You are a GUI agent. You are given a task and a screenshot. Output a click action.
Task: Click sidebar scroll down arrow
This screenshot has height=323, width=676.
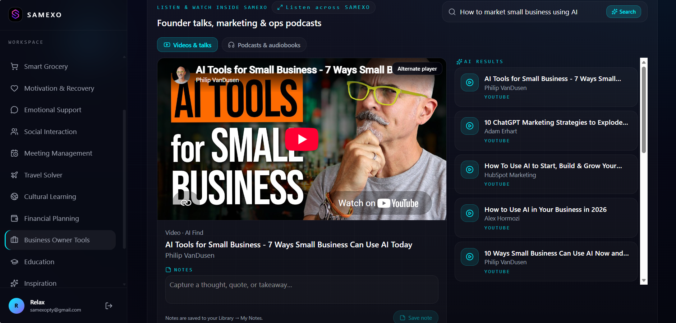coord(124,284)
